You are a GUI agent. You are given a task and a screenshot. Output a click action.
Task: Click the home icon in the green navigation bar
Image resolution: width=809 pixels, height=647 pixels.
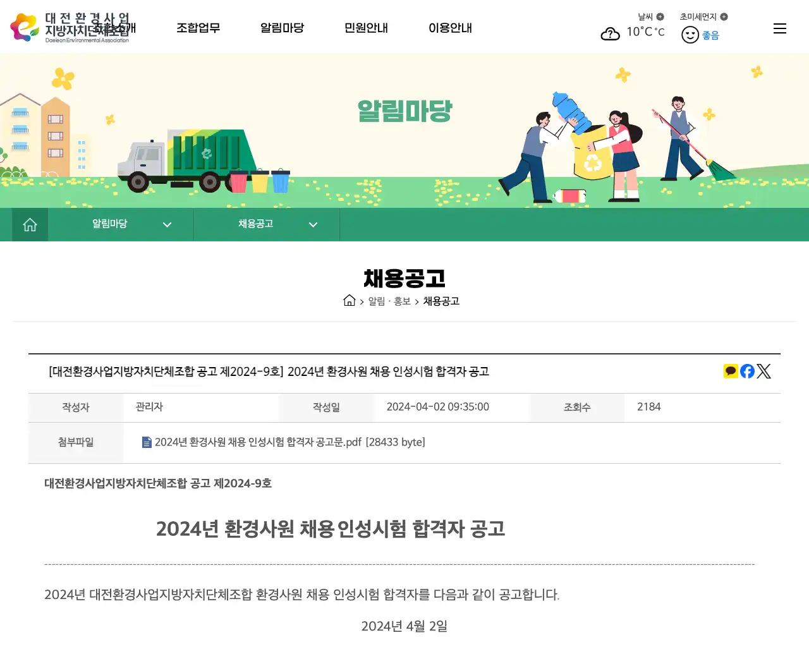coord(30,224)
